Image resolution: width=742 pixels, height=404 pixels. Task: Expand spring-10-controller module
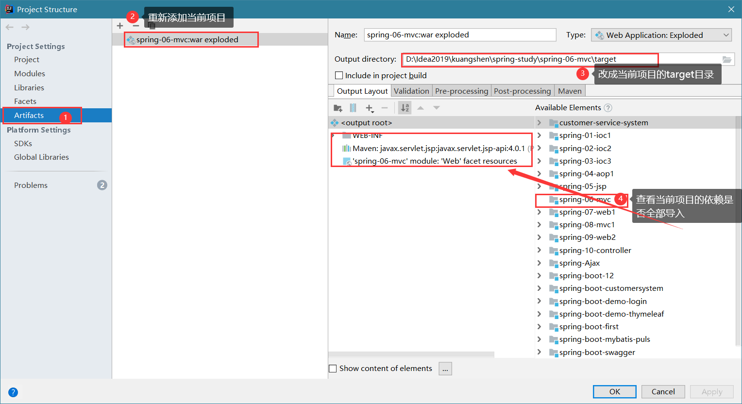coord(539,250)
